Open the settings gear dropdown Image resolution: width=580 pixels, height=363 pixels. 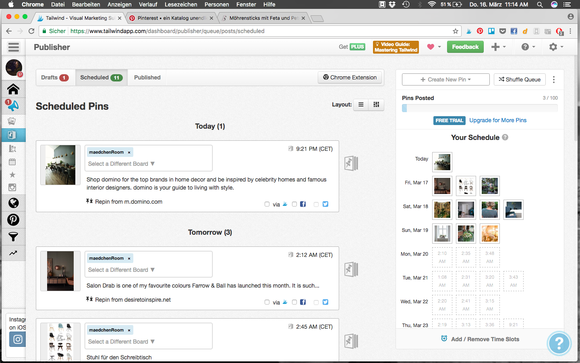556,47
